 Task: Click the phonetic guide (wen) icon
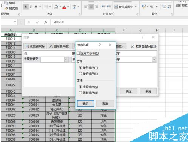tap(75, 7)
